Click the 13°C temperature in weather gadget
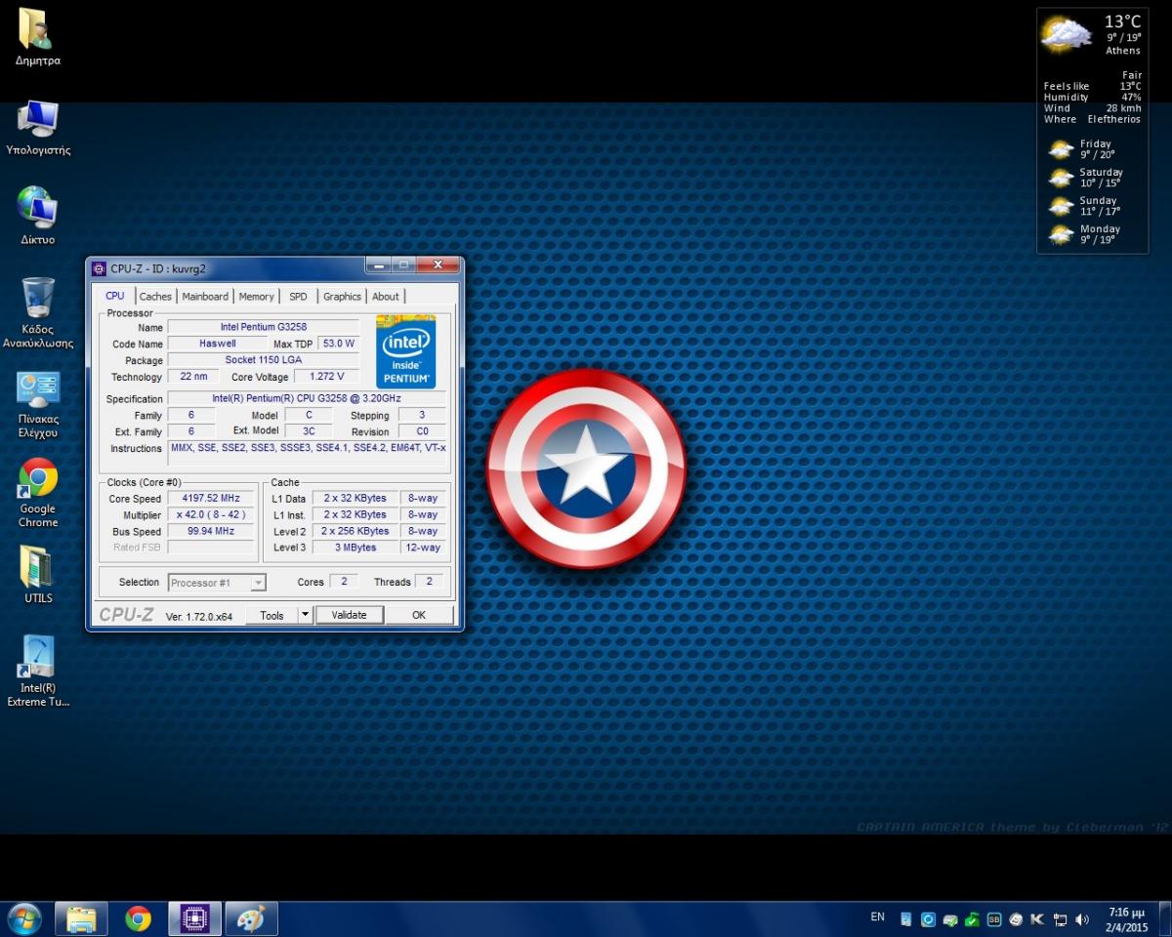The height and width of the screenshot is (937, 1172). coord(1122,21)
